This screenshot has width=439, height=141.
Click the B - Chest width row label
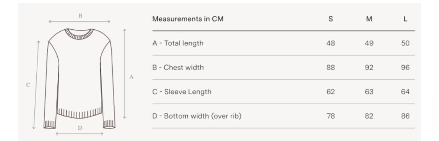[178, 68]
